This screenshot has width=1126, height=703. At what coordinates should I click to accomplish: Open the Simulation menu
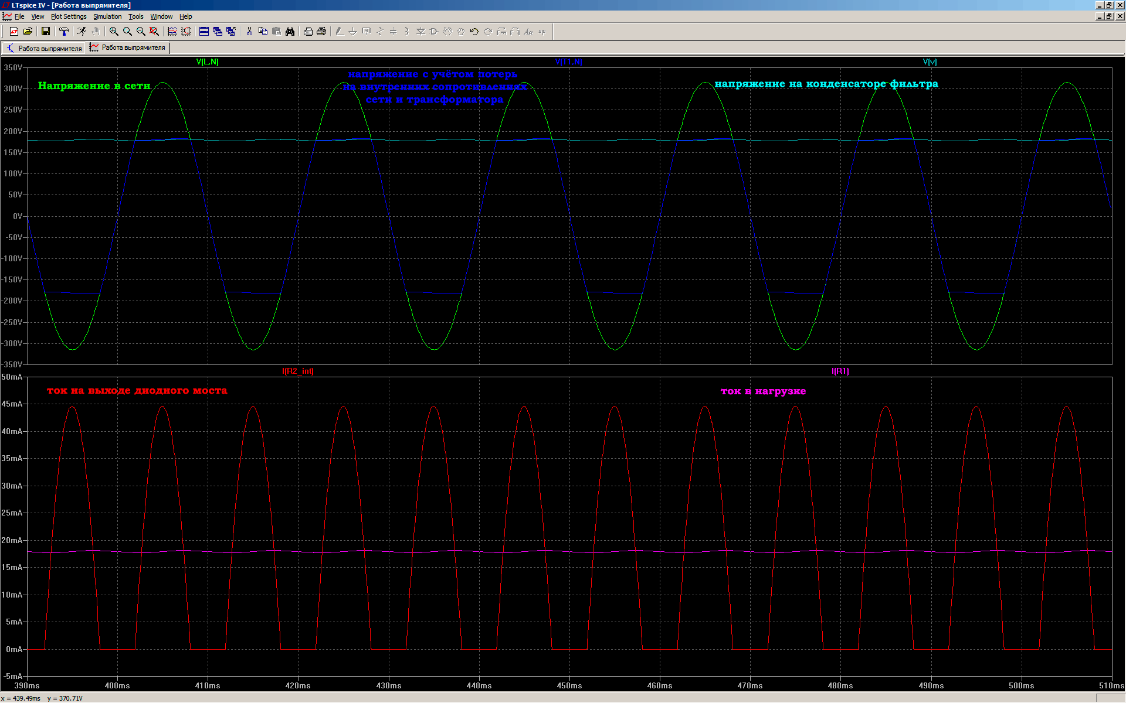tap(107, 16)
